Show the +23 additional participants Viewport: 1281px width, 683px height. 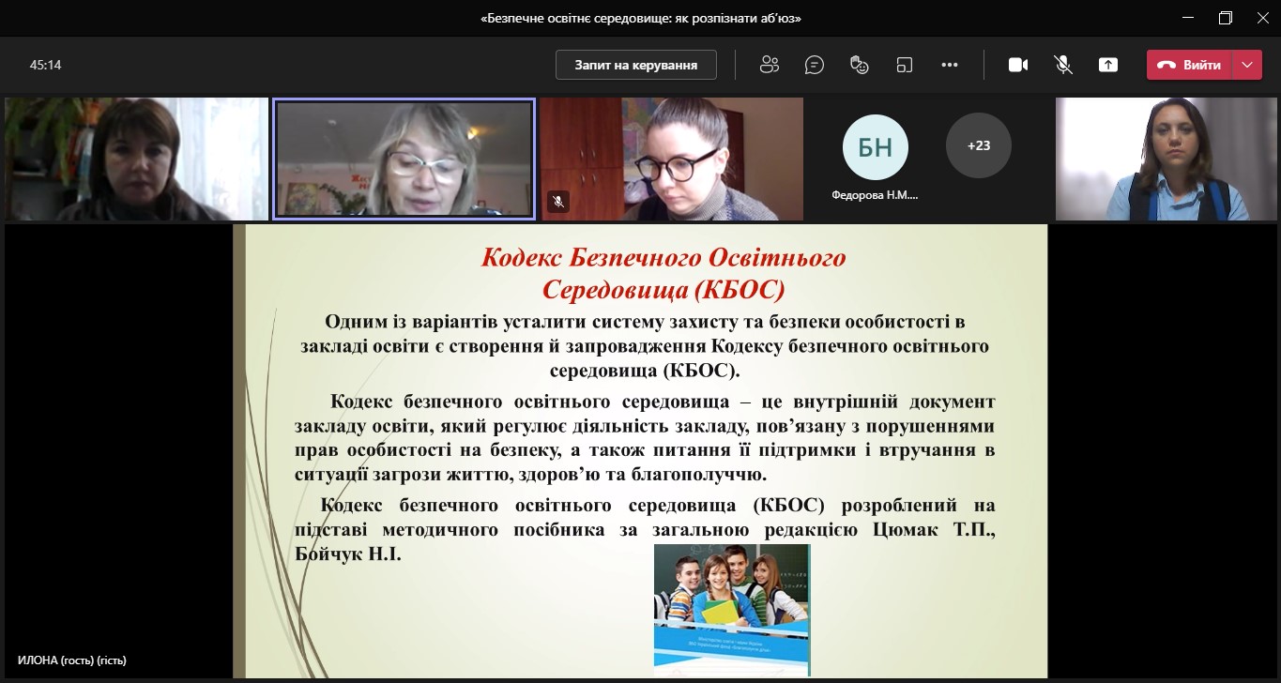(978, 145)
